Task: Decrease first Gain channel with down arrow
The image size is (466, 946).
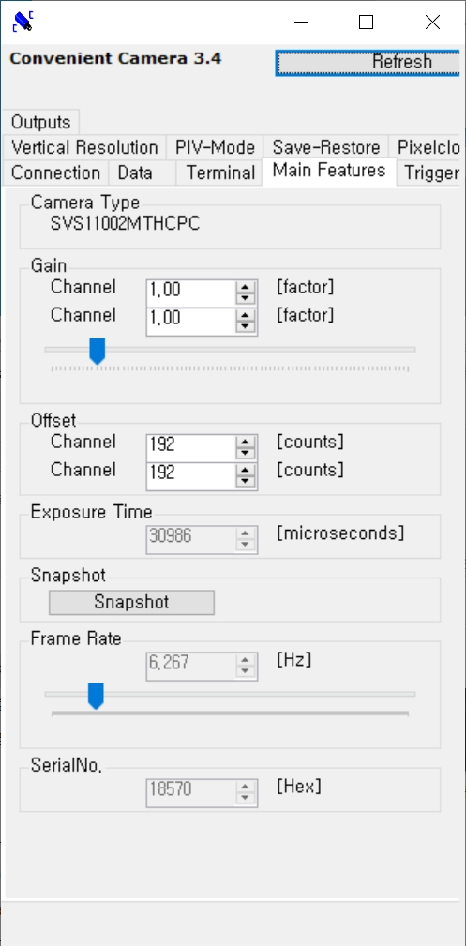Action: pyautogui.click(x=245, y=299)
